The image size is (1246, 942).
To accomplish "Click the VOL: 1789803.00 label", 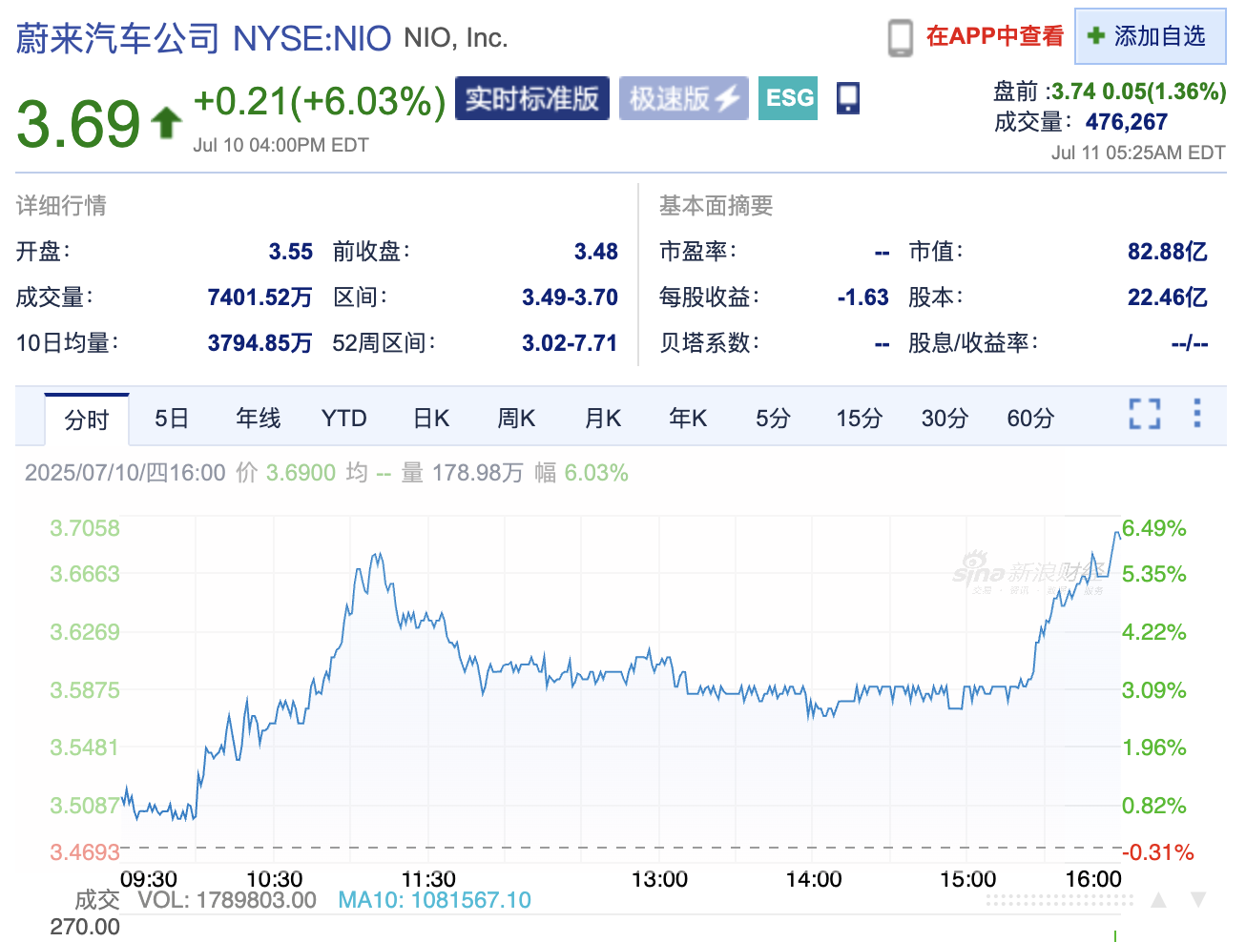I will coord(227,900).
